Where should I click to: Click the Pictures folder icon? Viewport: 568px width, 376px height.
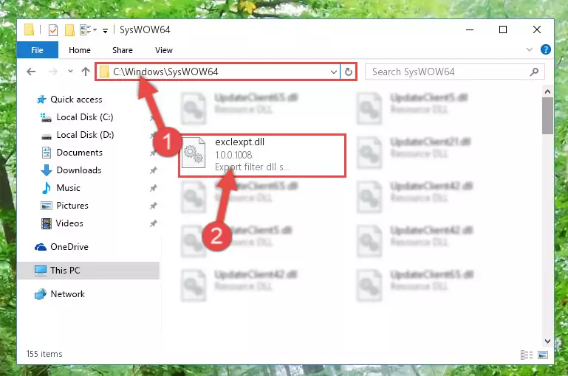tap(46, 206)
